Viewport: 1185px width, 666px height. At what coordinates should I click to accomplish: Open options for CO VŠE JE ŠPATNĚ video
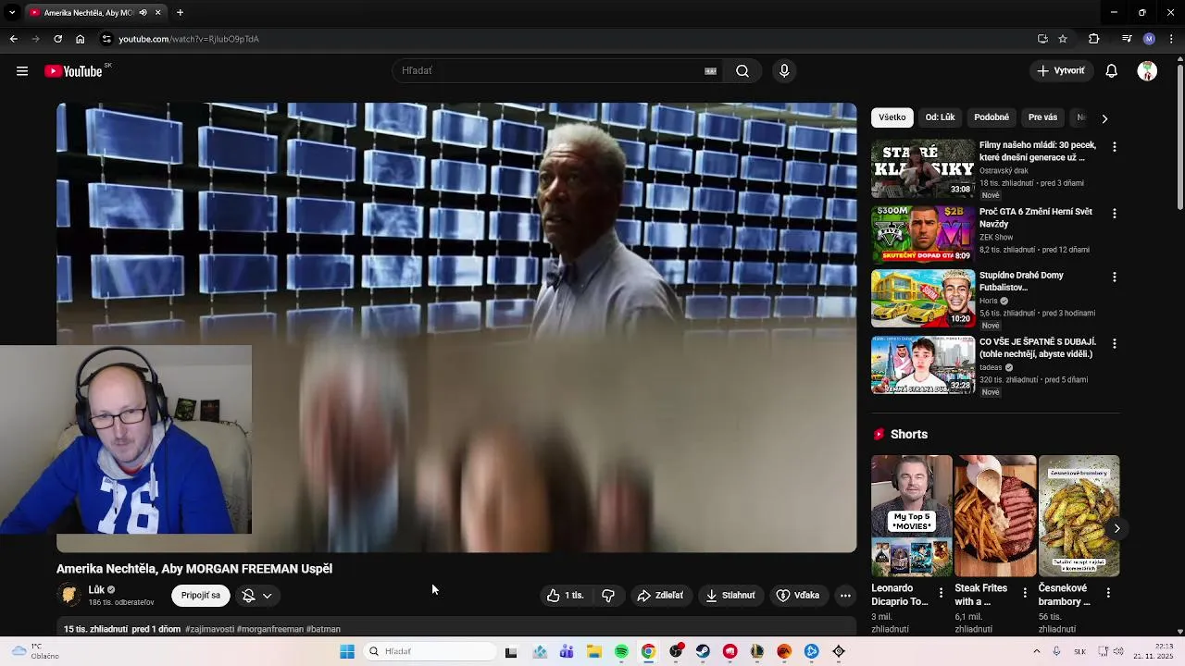point(1114,343)
